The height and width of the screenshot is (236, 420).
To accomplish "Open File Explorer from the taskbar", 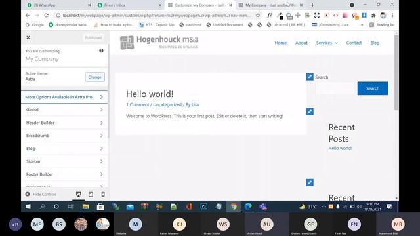I will tap(86, 206).
